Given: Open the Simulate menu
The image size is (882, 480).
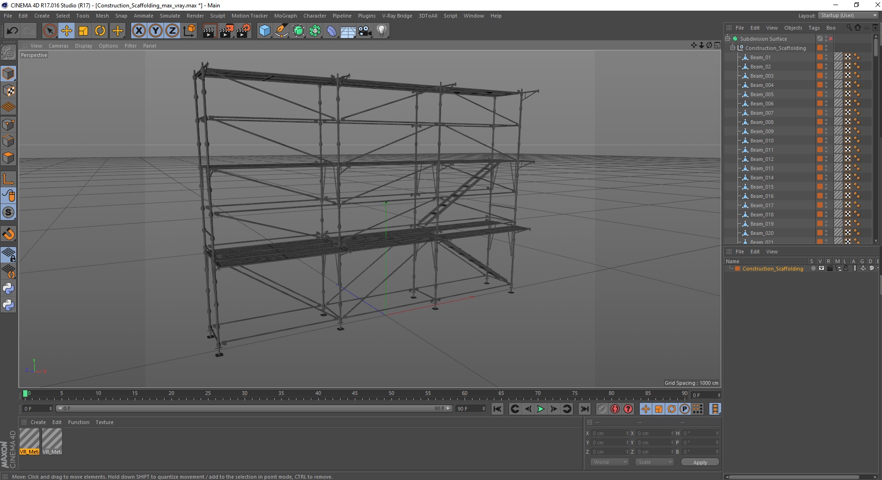Looking at the screenshot, I should coord(170,16).
